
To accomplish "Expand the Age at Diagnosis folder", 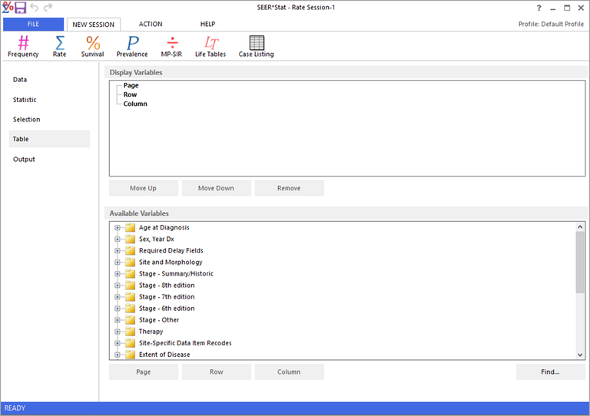I will point(118,228).
